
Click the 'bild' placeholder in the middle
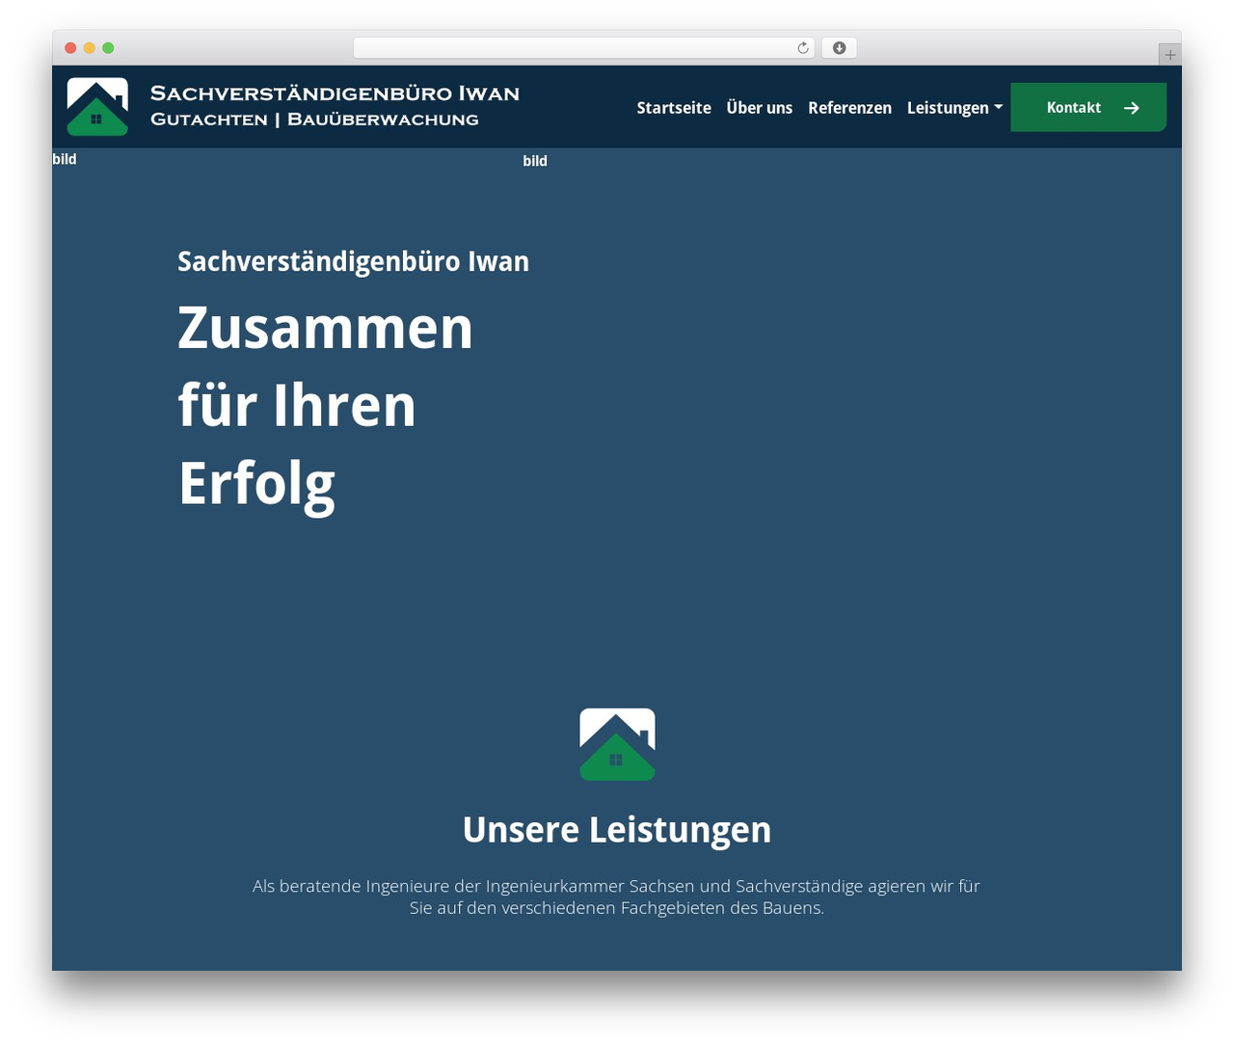(535, 161)
